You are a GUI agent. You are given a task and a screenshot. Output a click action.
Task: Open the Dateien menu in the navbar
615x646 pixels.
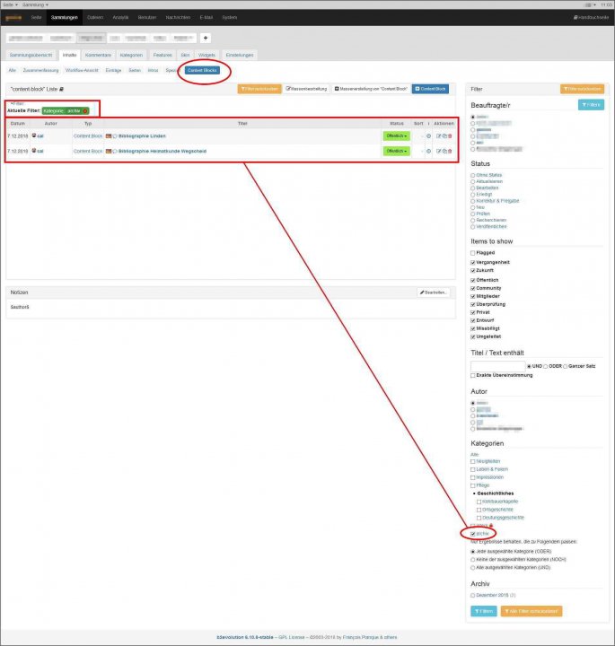pyautogui.click(x=95, y=17)
